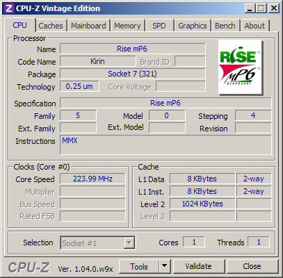Screen dimensions: 283x278
Task: Click the Package value Socket 7 (321)
Action: click(x=133, y=74)
